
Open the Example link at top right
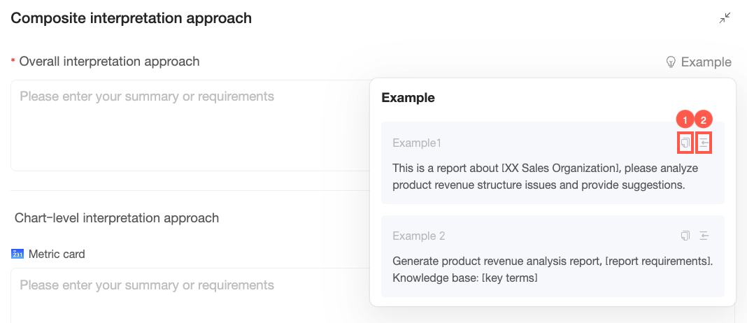click(706, 62)
